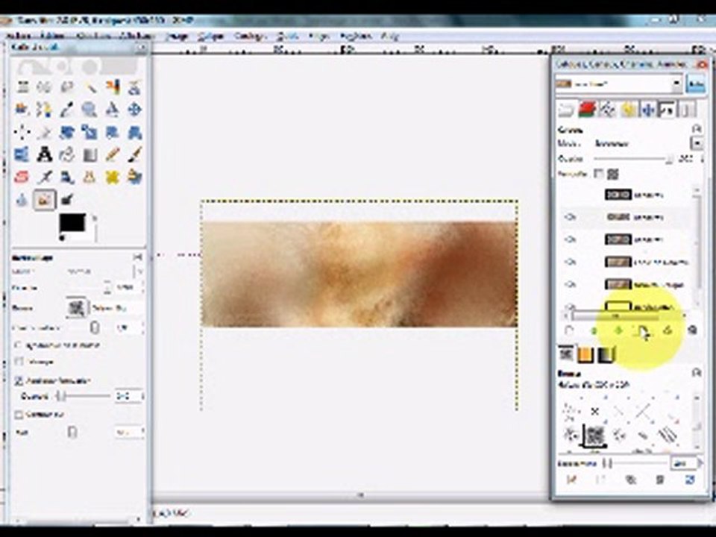Lower the layer with the green down arrow

619,330
